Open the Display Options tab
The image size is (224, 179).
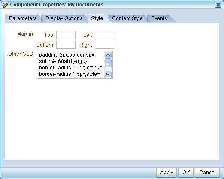point(64,18)
